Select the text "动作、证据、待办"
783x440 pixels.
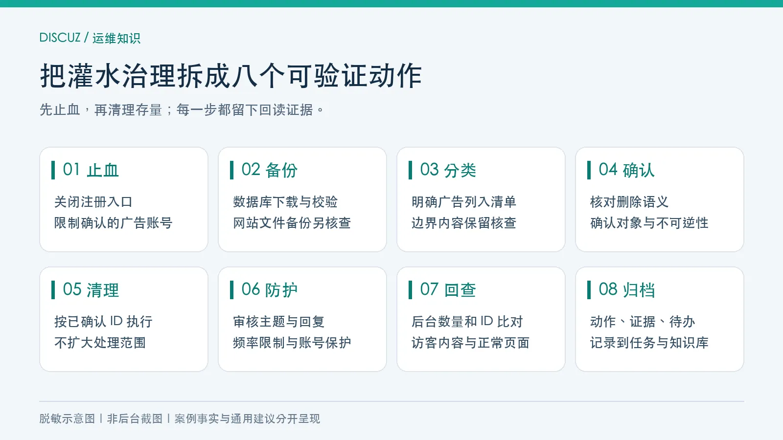click(x=643, y=322)
